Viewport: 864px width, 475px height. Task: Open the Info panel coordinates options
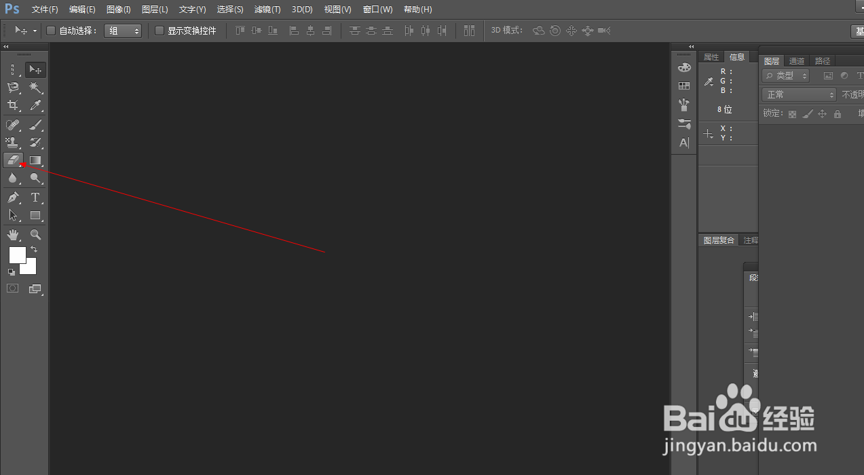coord(709,134)
